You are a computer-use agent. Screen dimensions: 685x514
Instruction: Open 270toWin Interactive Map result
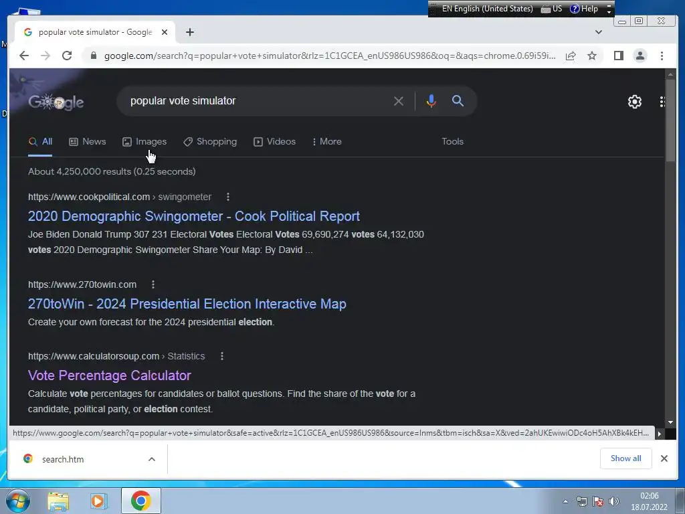[x=187, y=304]
